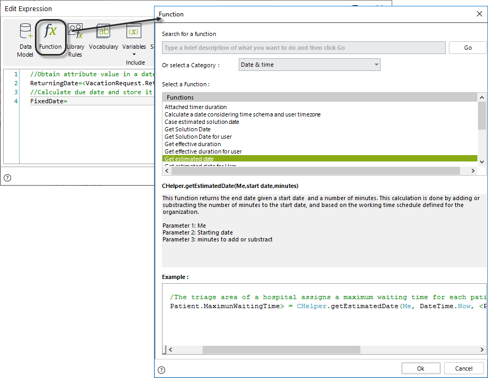Click the Example box horizontal scrollbar thumb
The height and width of the screenshot is (378, 488).
click(282, 349)
